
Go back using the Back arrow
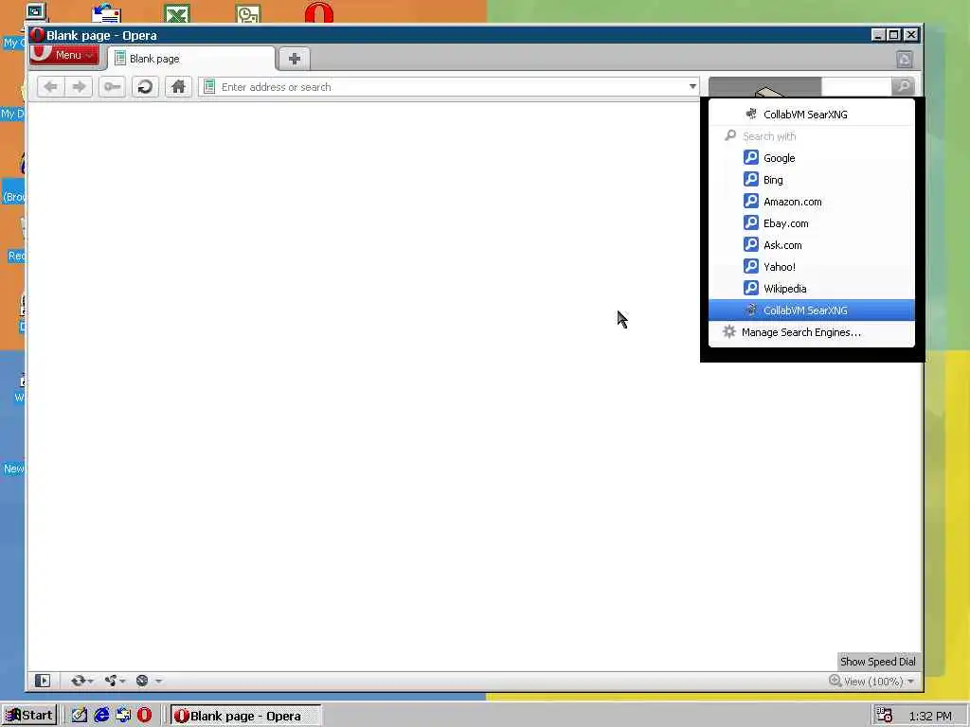point(51,86)
